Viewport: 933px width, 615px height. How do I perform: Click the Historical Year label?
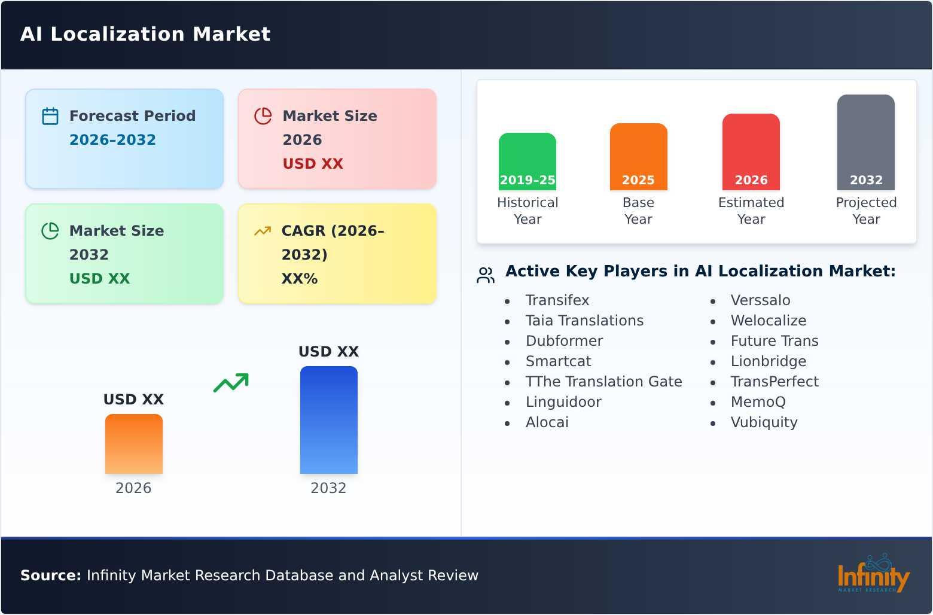[x=528, y=211]
